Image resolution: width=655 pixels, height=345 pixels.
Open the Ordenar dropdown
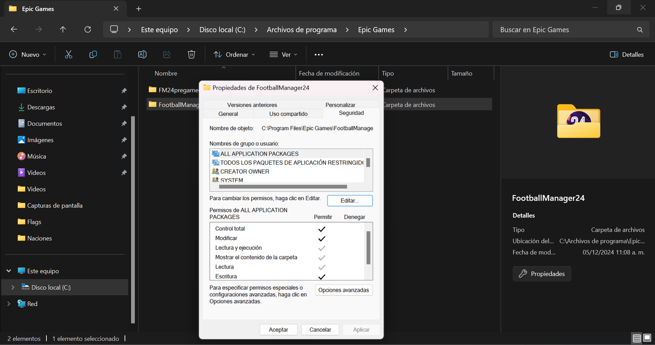click(234, 54)
